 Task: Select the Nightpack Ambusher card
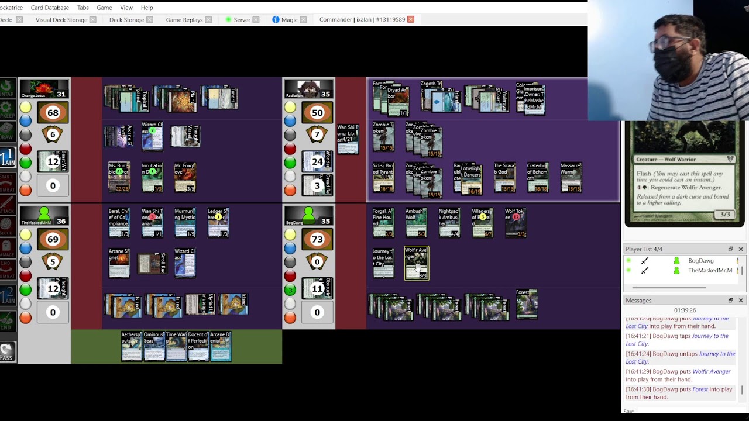(x=449, y=223)
